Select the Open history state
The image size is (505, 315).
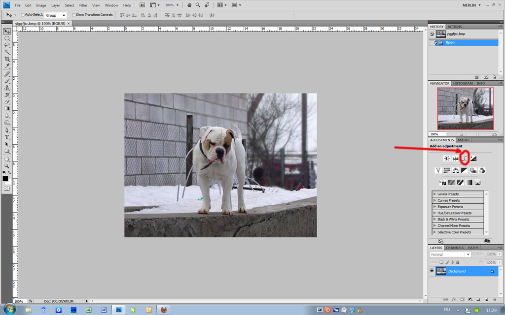pyautogui.click(x=450, y=42)
